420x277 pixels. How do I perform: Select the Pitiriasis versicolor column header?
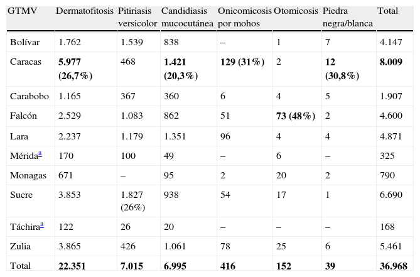click(x=137, y=17)
